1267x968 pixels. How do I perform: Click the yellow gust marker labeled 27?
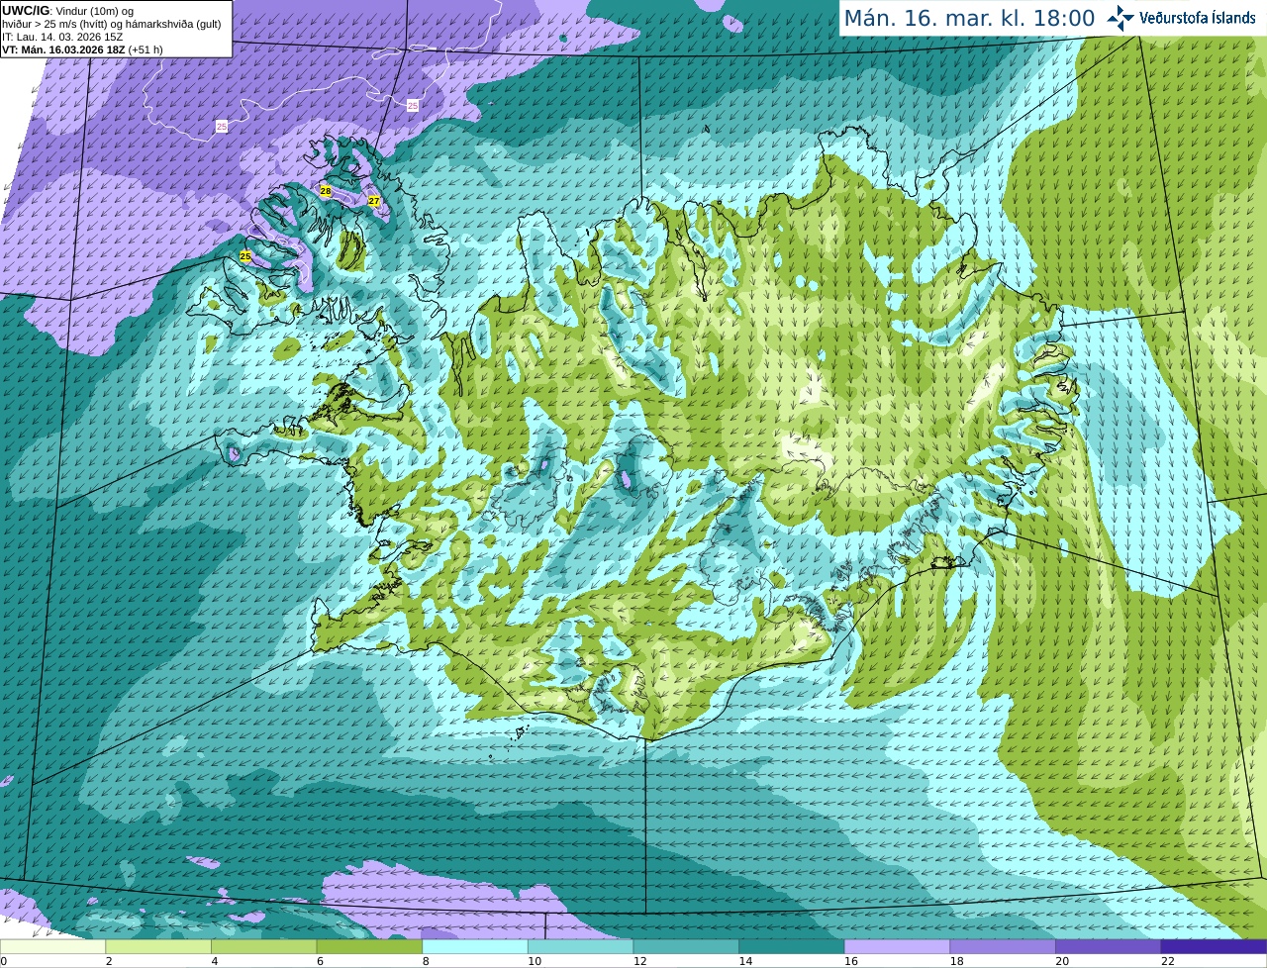point(373,201)
